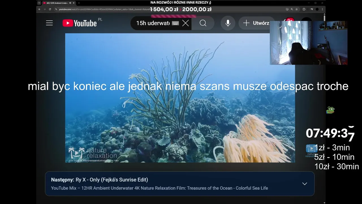Start voice search with microphone
Image resolution: width=362 pixels, height=204 pixels.
(x=228, y=23)
